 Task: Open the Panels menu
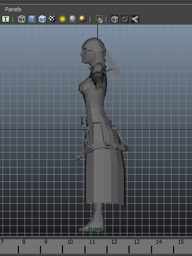pyautogui.click(x=13, y=9)
